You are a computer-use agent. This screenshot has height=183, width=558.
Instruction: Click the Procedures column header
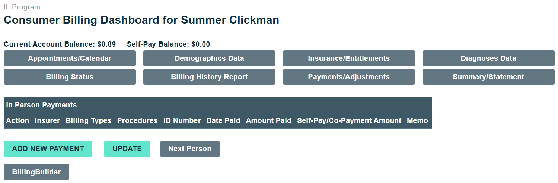click(137, 121)
